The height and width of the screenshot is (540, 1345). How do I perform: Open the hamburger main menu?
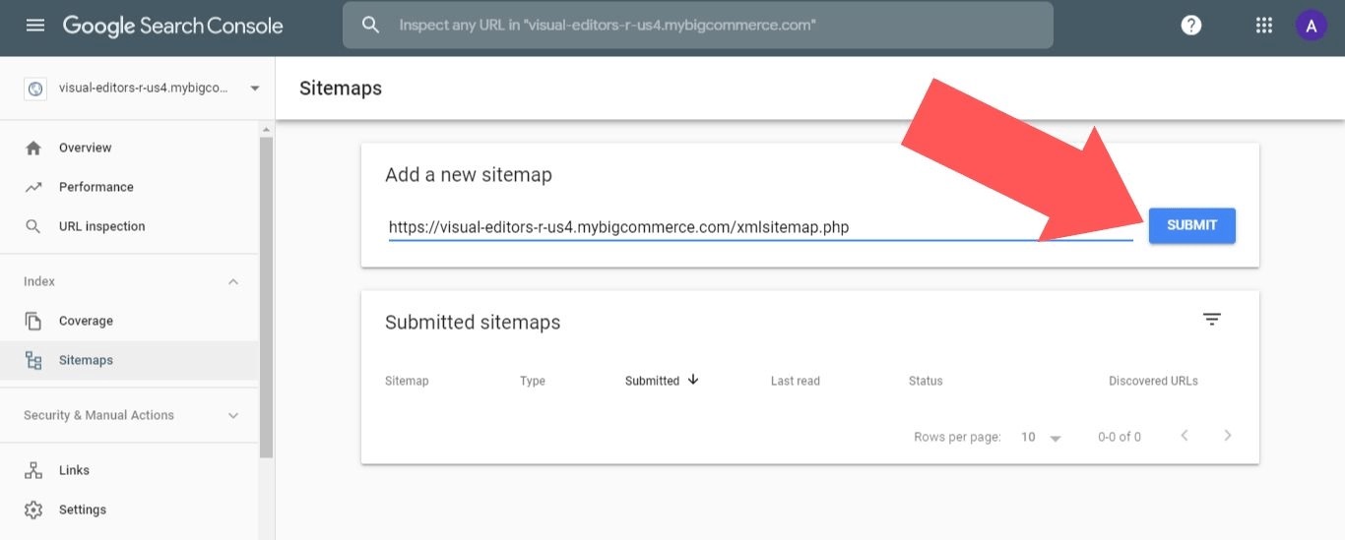pyautogui.click(x=35, y=26)
